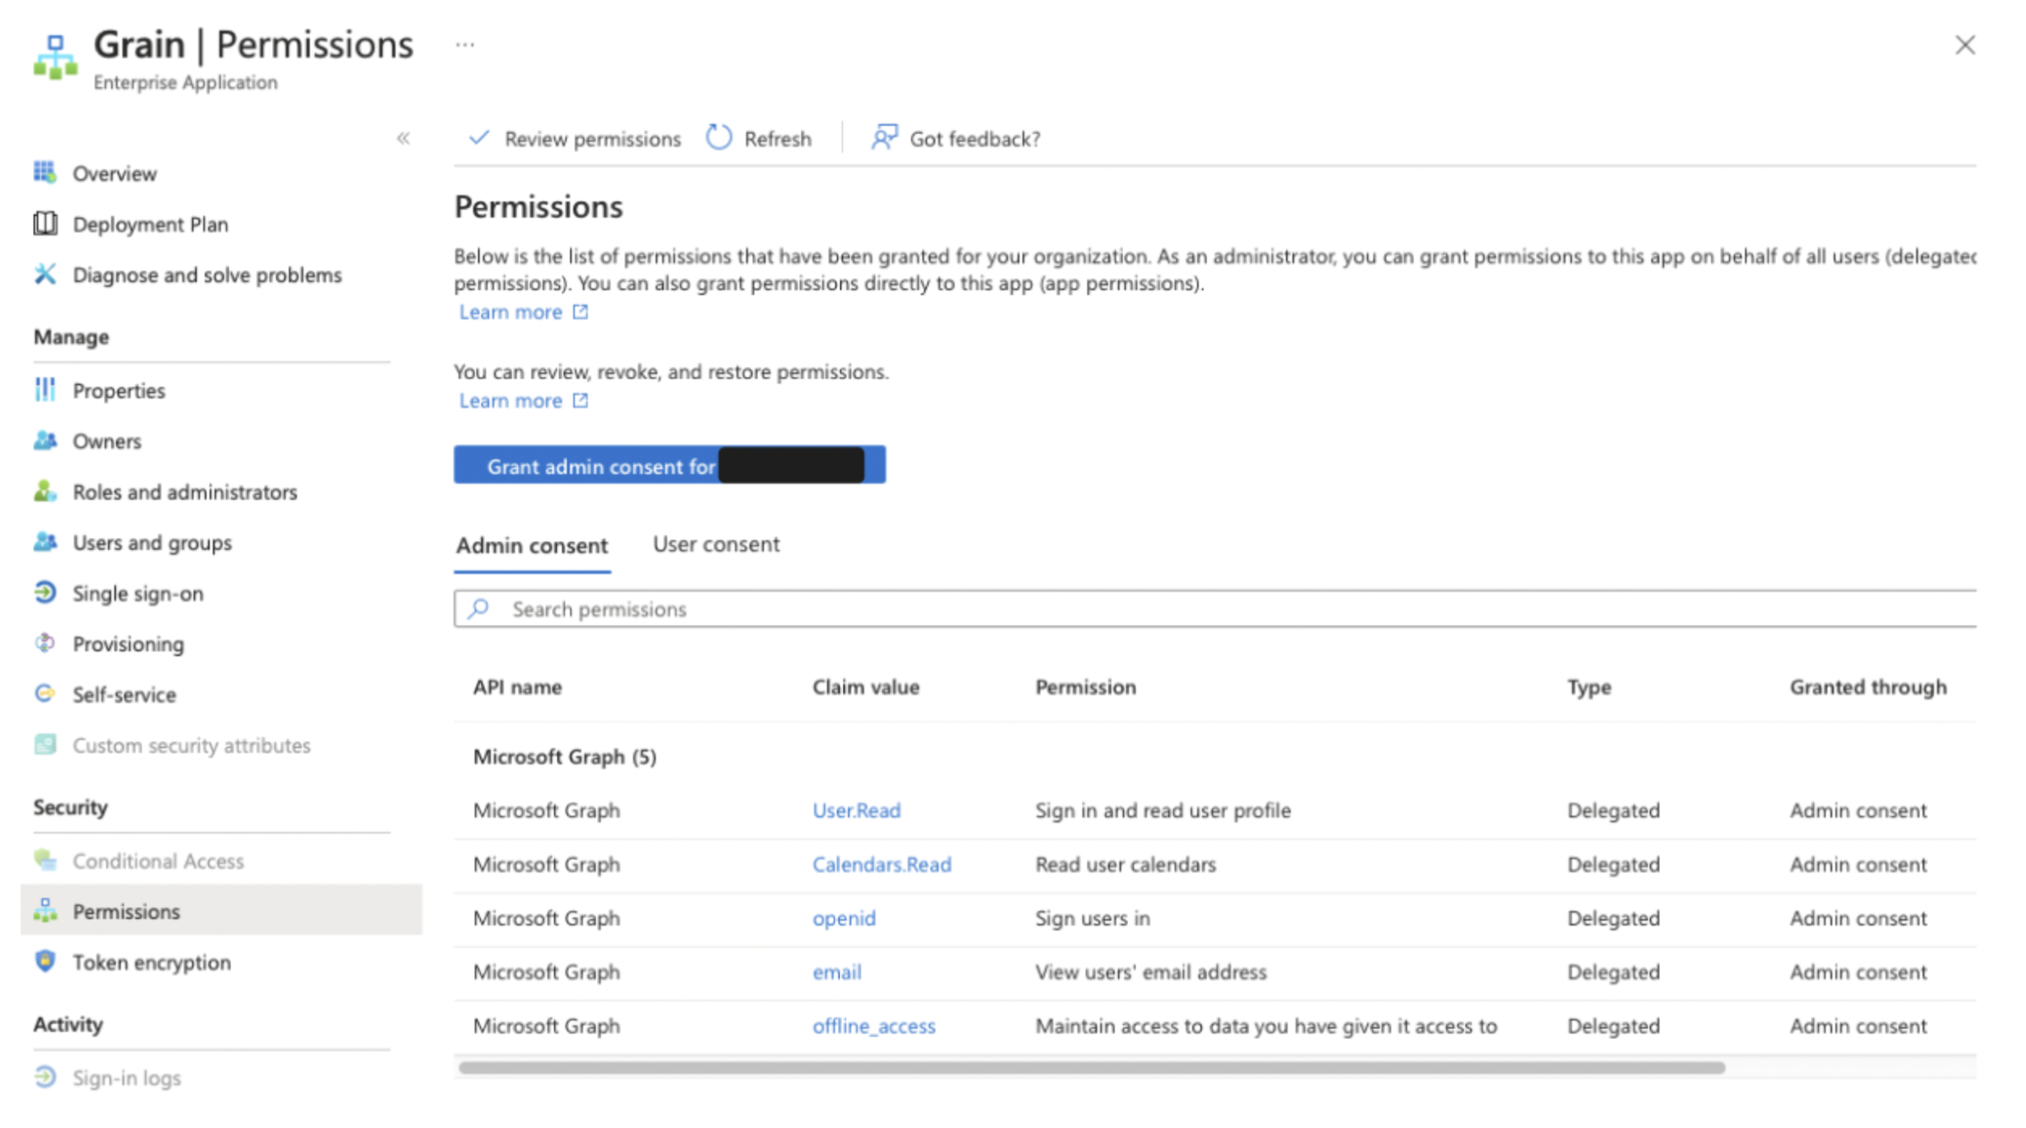Image resolution: width=2026 pixels, height=1128 pixels.
Task: Open the User.Read claim value link
Action: point(857,811)
